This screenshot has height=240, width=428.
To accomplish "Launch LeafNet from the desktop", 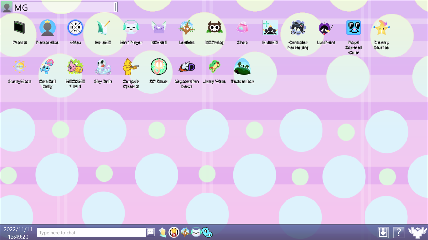I will click(x=187, y=28).
